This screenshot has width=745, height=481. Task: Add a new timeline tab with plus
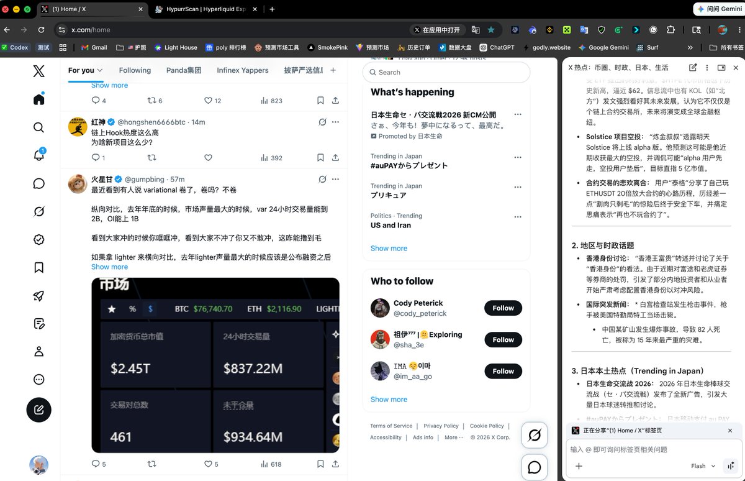click(333, 70)
